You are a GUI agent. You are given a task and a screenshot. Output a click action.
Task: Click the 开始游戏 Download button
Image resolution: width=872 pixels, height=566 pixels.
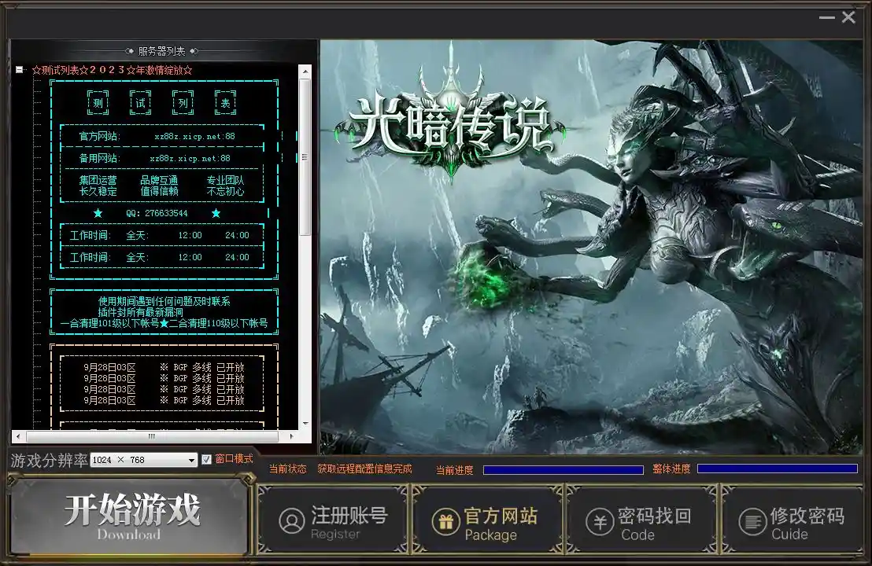[130, 516]
